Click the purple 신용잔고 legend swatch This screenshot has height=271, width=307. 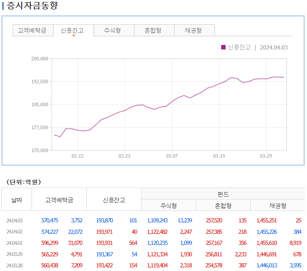point(223,47)
